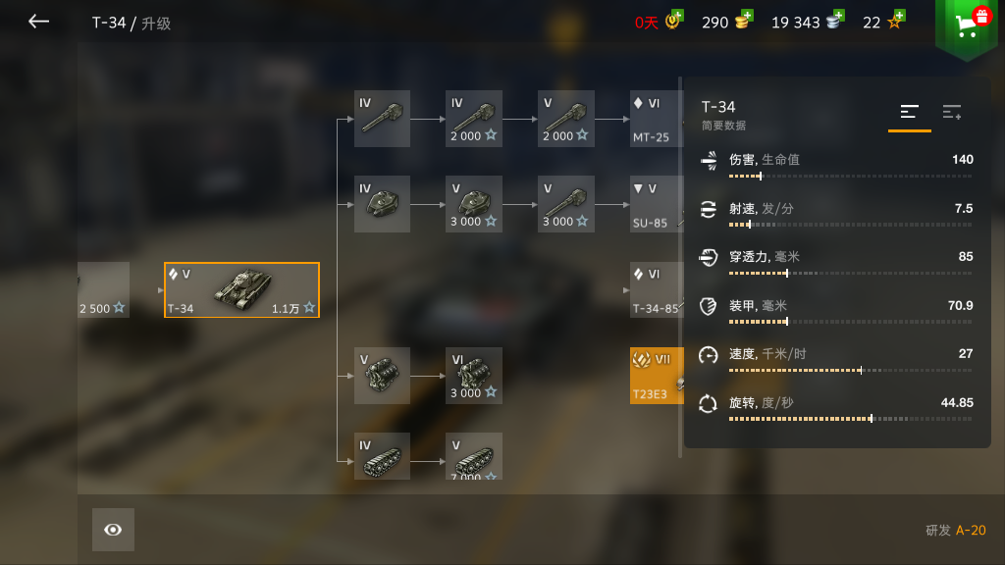Open the SU-85 tank node
The width and height of the screenshot is (1005, 565).
[x=655, y=204]
